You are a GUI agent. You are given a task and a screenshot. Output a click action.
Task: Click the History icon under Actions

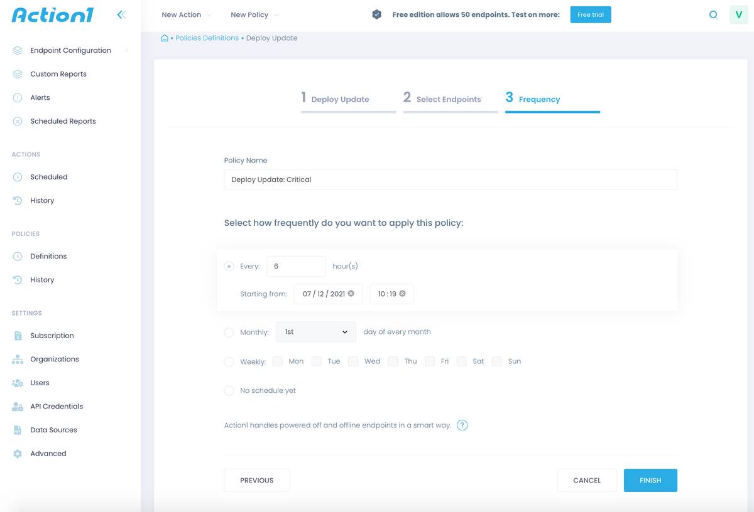[x=18, y=201]
